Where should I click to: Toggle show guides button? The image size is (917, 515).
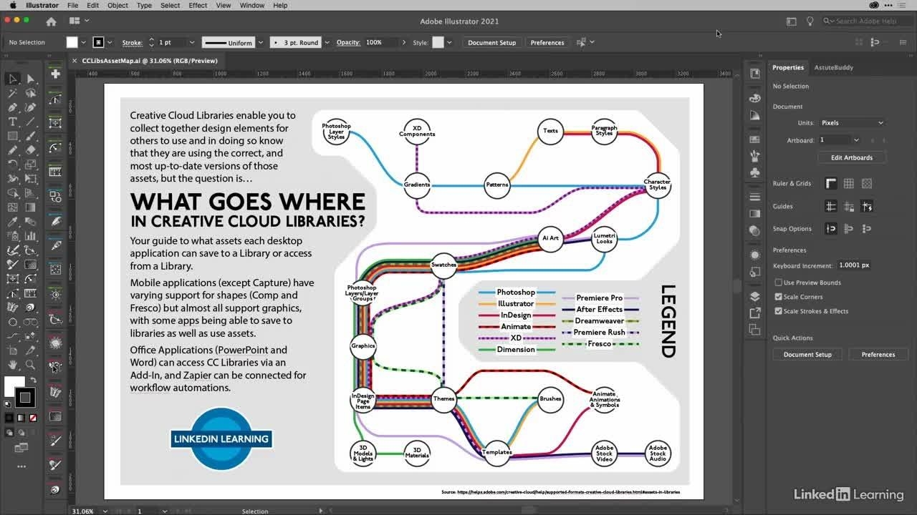click(831, 207)
